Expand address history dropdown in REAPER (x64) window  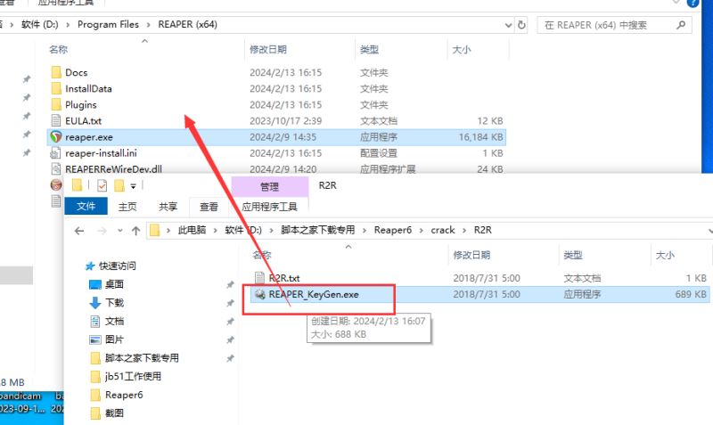pos(508,25)
